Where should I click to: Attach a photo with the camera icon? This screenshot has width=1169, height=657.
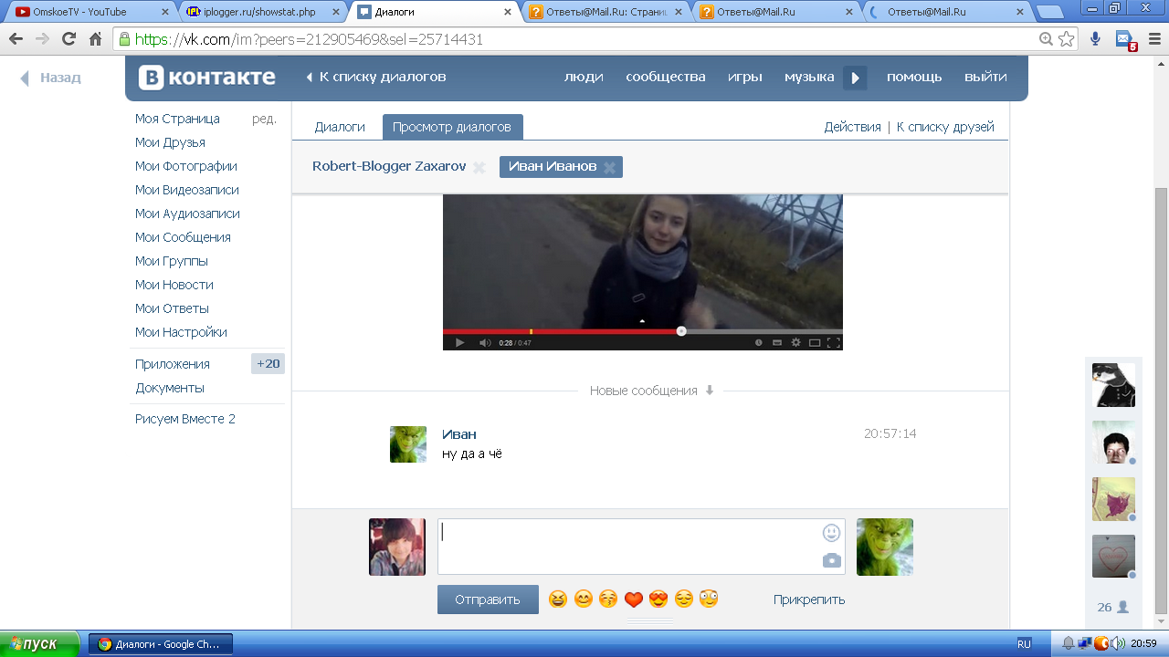pyautogui.click(x=831, y=560)
